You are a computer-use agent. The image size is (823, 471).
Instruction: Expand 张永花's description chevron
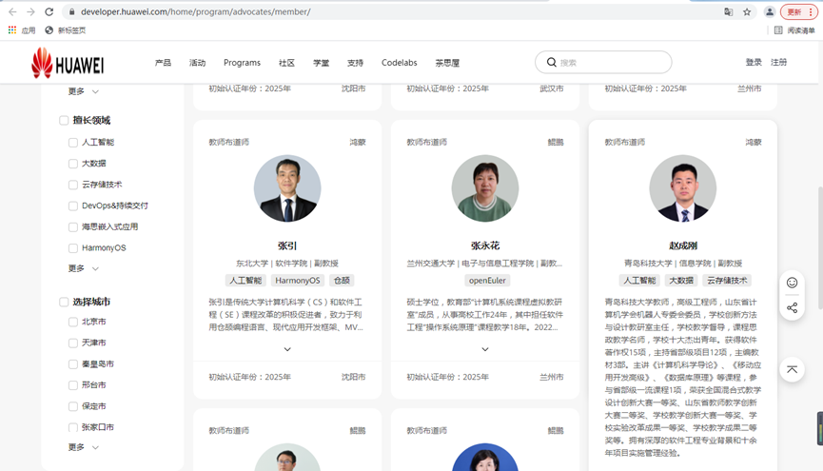[485, 349]
